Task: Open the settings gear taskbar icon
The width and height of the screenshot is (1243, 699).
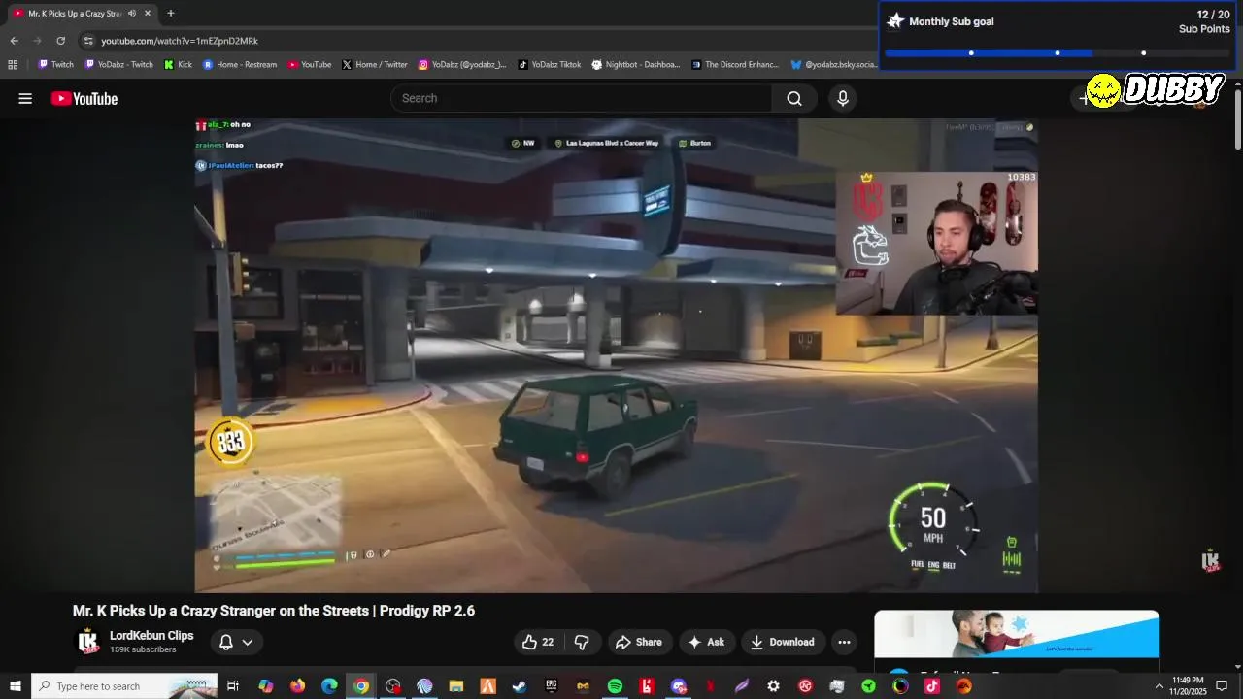Action: point(773,686)
